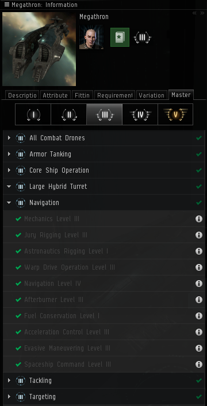The height and width of the screenshot is (406, 207).
Task: Expand the Tackling skill group
Action: (x=9, y=381)
